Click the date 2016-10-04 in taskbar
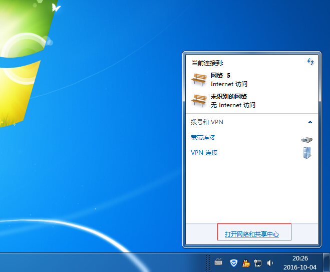Screen dimensions: 330x272 point(299,267)
